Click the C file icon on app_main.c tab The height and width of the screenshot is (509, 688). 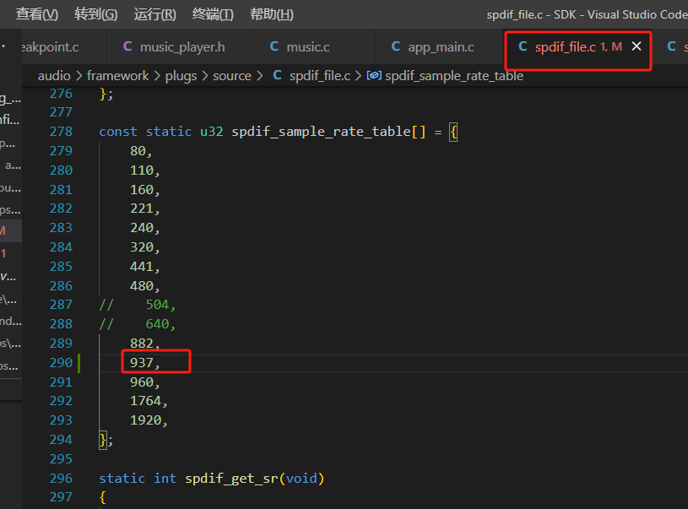click(396, 46)
